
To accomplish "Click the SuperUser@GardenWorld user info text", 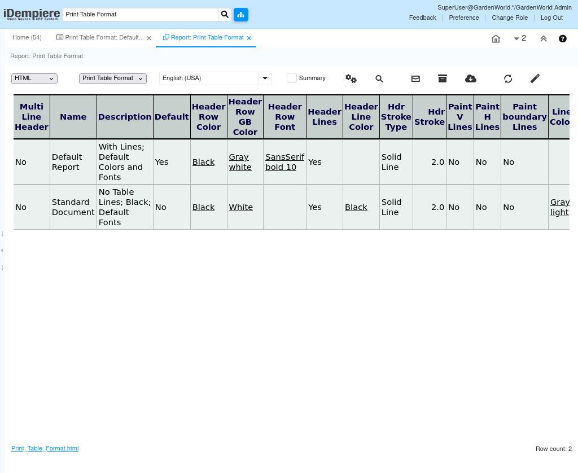I will pyautogui.click(x=504, y=7).
